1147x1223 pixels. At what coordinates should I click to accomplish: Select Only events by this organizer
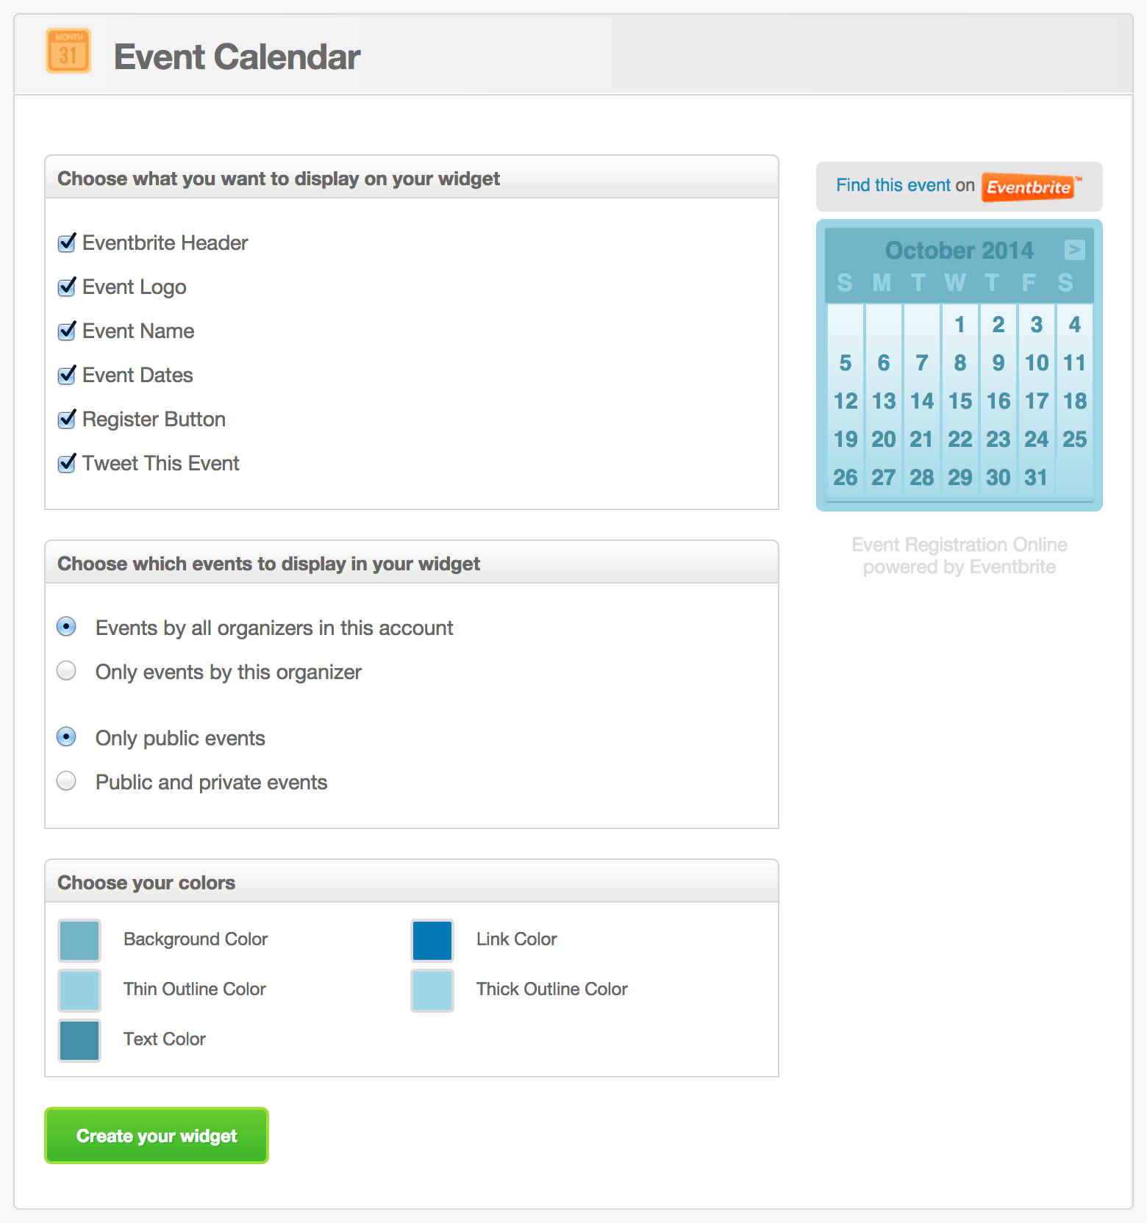coord(66,671)
